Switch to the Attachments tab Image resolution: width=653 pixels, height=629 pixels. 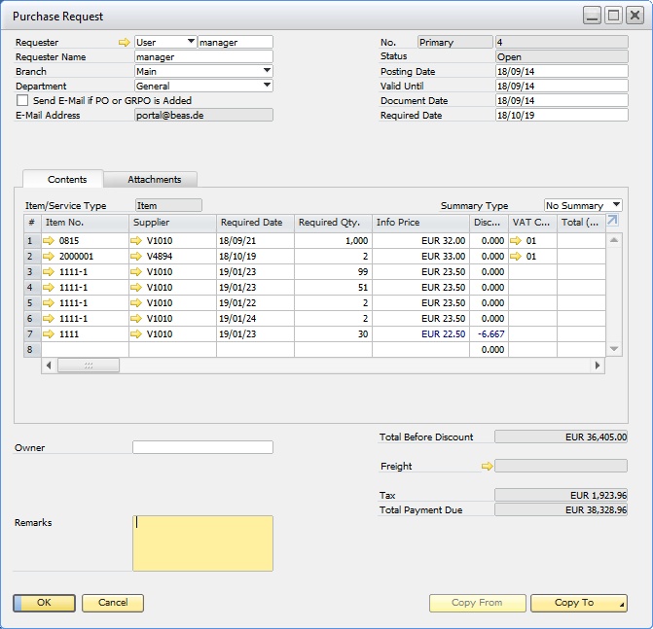155,180
